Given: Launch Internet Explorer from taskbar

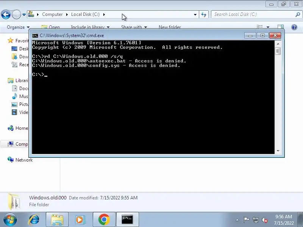Looking at the screenshot, I should coord(34,220).
